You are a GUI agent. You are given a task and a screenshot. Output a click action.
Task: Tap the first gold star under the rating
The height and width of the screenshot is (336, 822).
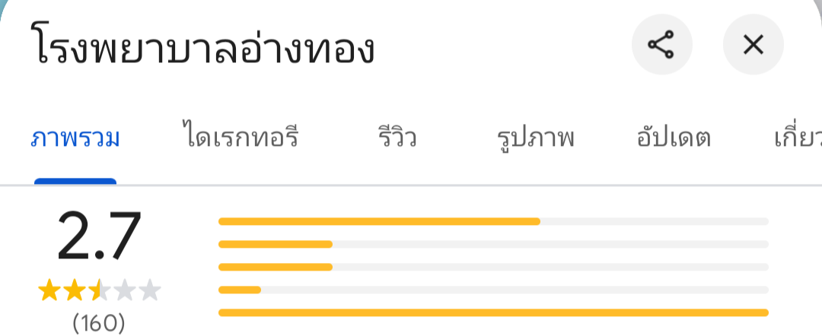pyautogui.click(x=49, y=290)
